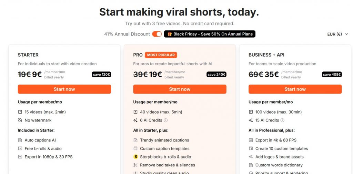This screenshot has height=174, width=353.
Task: Click the Black Friday Save 50% banner
Action: (x=210, y=34)
